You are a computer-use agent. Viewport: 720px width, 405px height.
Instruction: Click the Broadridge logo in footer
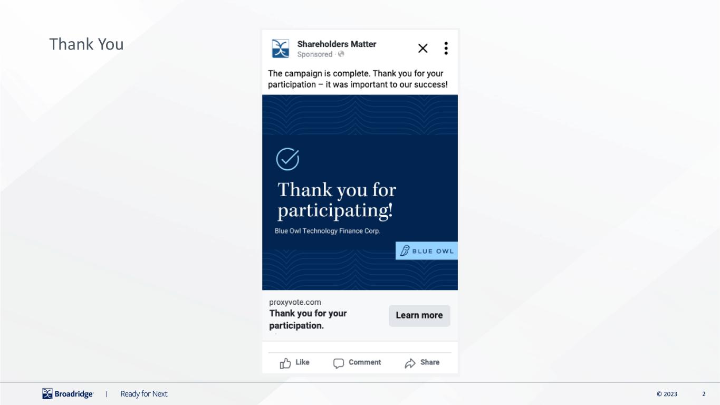pos(68,394)
